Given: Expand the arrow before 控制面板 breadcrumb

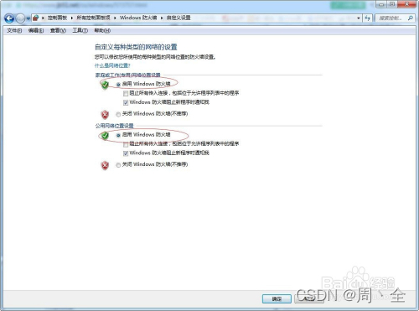Looking at the screenshot, I should (43, 18).
